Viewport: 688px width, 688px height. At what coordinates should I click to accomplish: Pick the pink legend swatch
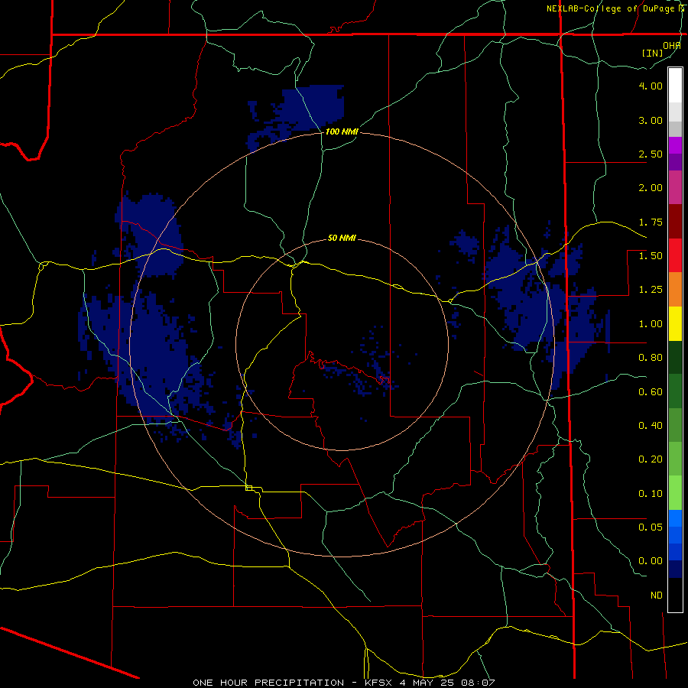pyautogui.click(x=675, y=187)
